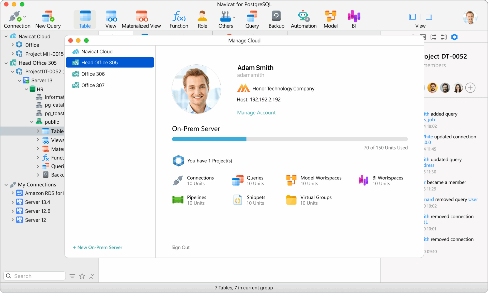Collapse the HR database node
The height and width of the screenshot is (293, 488).
tap(26, 89)
